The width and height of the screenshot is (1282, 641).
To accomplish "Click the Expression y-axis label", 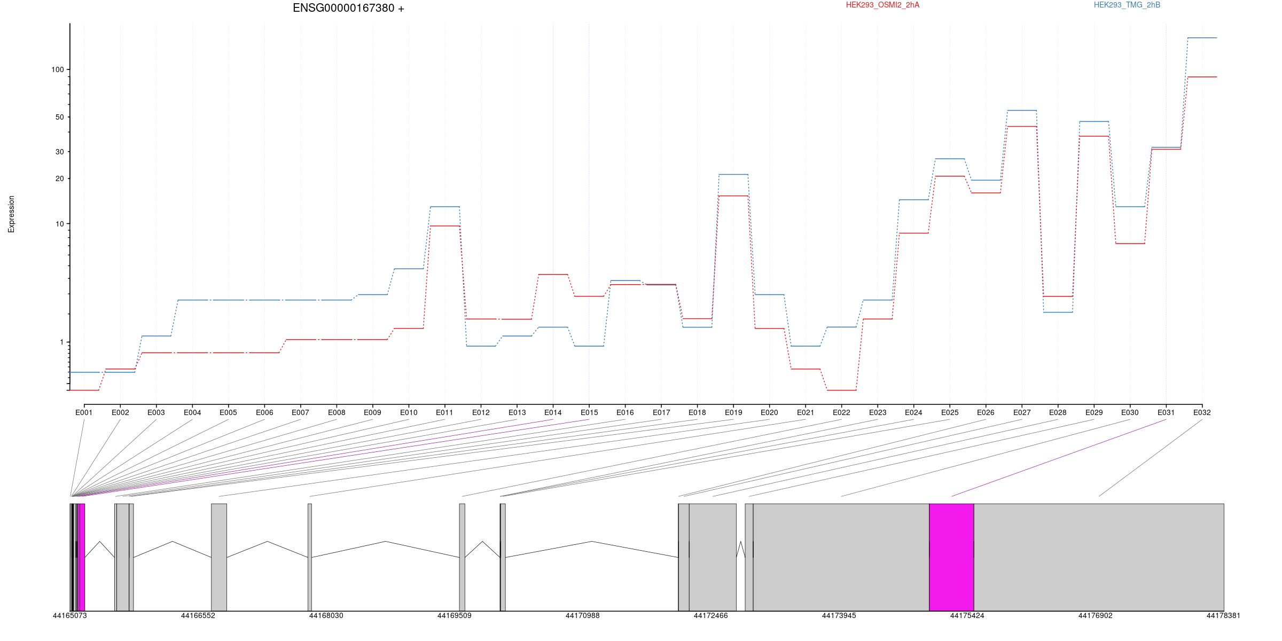I will (11, 214).
